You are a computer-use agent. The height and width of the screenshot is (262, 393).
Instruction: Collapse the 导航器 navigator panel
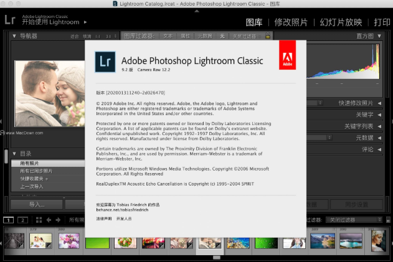click(15, 36)
